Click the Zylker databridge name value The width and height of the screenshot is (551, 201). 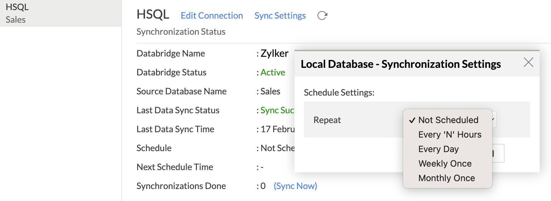[x=274, y=53]
